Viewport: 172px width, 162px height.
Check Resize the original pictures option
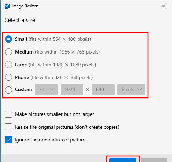(8, 127)
